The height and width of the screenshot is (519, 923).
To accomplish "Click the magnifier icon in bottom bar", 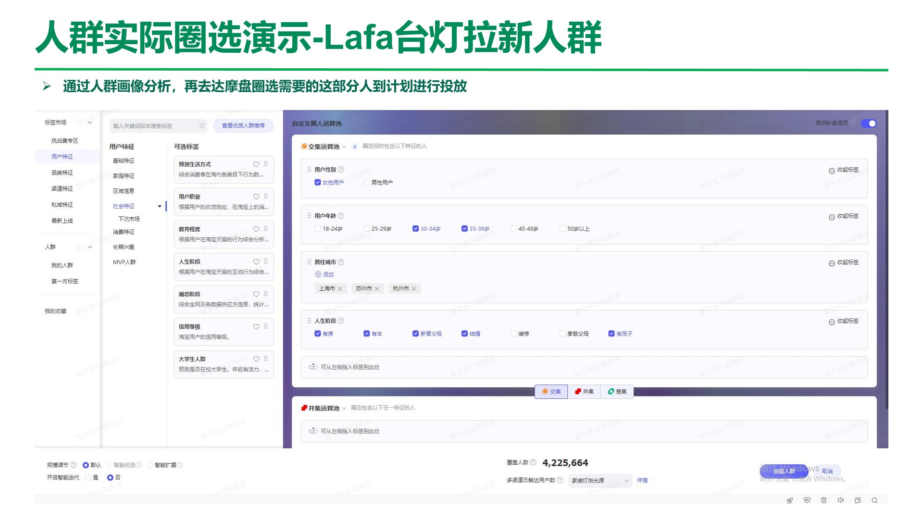I will click(x=874, y=500).
